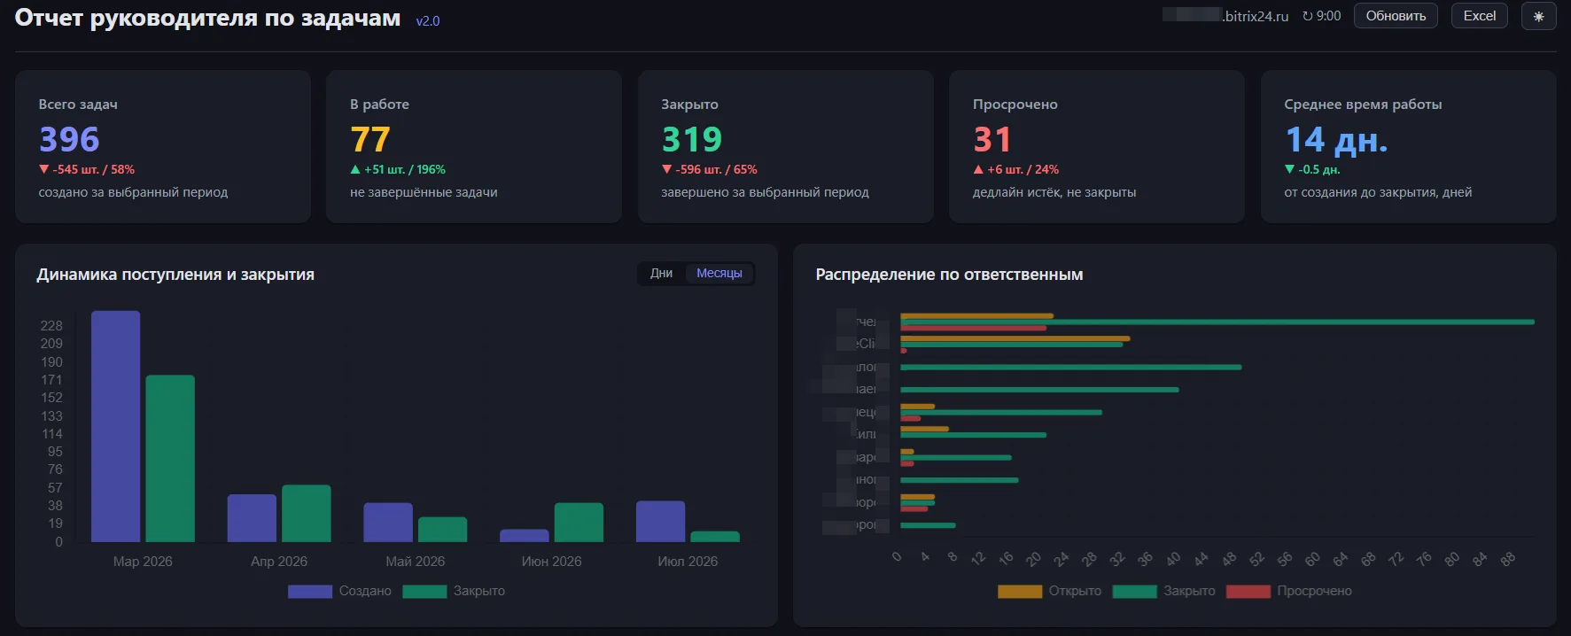The image size is (1571, 636).
Task: Click the Мар 2026 axis label
Action: [143, 562]
